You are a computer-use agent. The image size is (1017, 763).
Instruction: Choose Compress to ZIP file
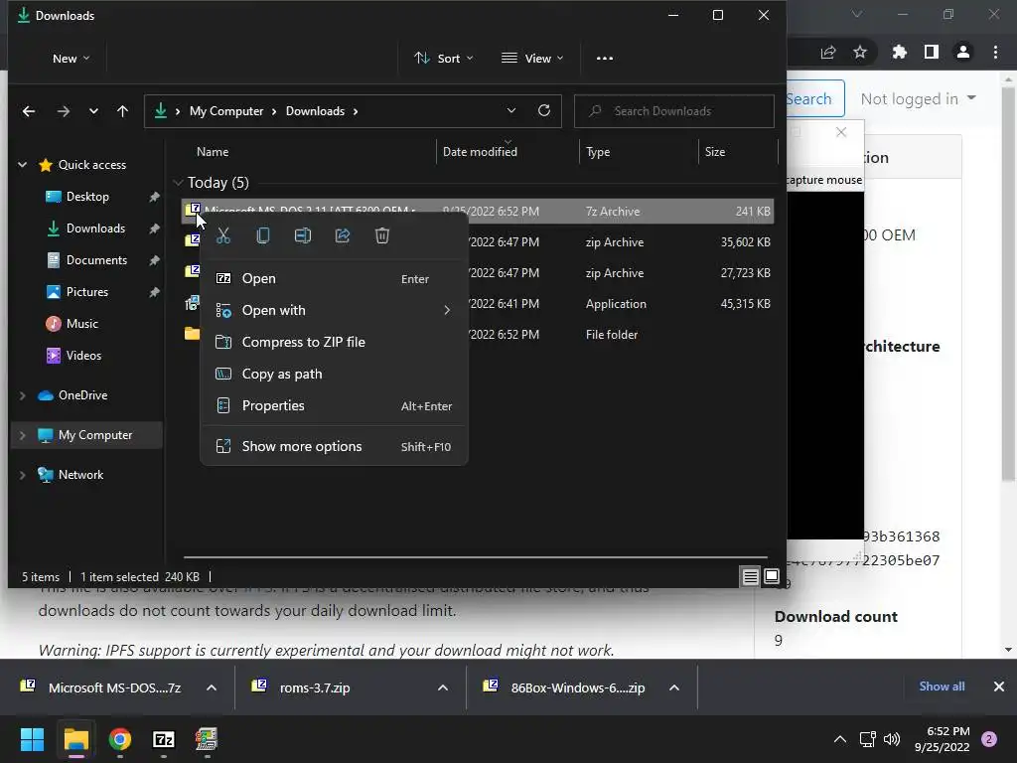(x=334, y=342)
